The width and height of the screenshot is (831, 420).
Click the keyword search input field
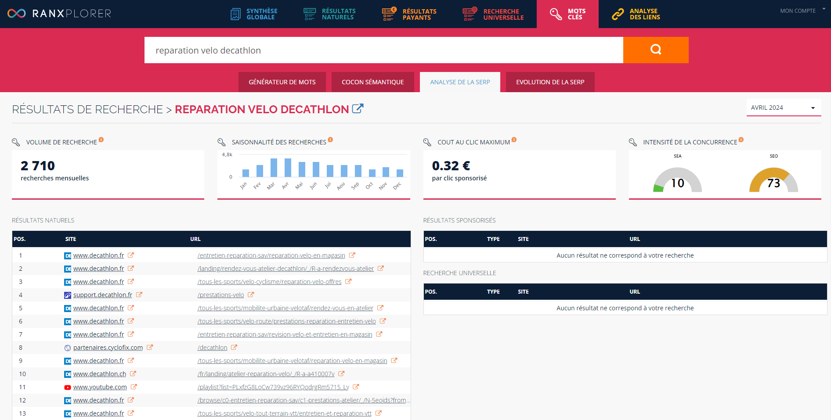[x=384, y=50]
